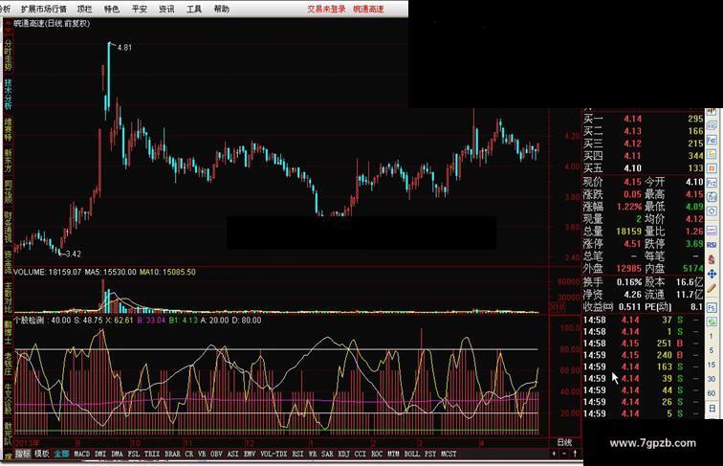Select the 1-minute period button
The width and height of the screenshot is (723, 466).
tap(712, 337)
